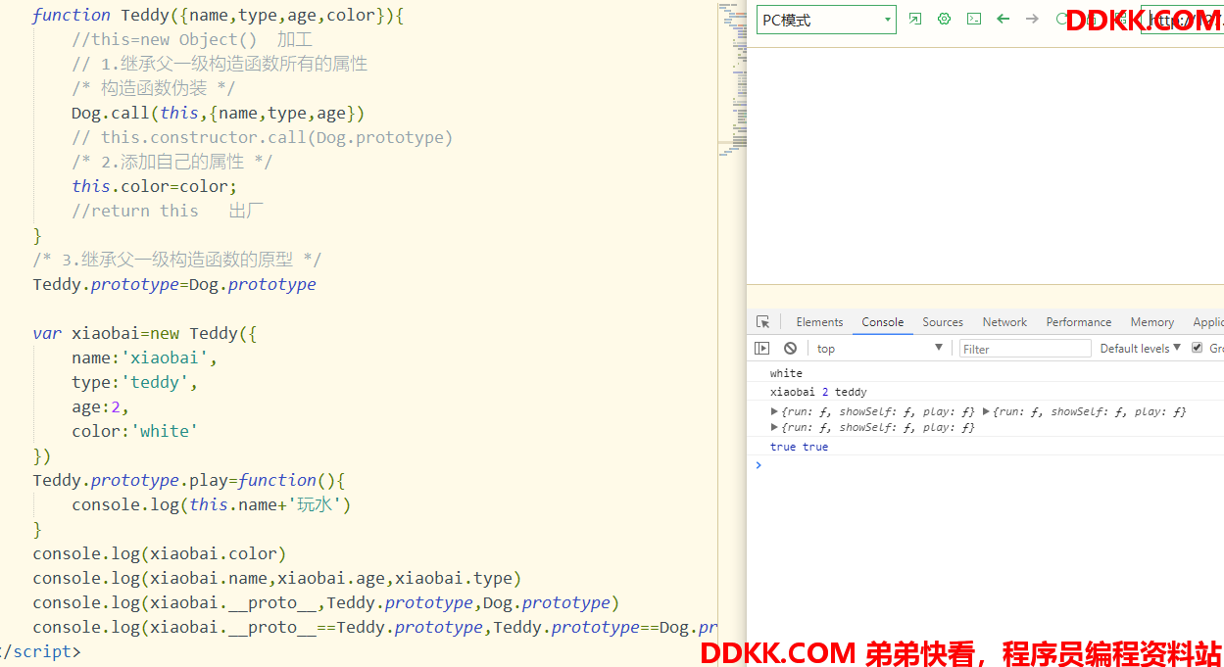Focus the console Filter input field
This screenshot has width=1224, height=667.
(1024, 349)
